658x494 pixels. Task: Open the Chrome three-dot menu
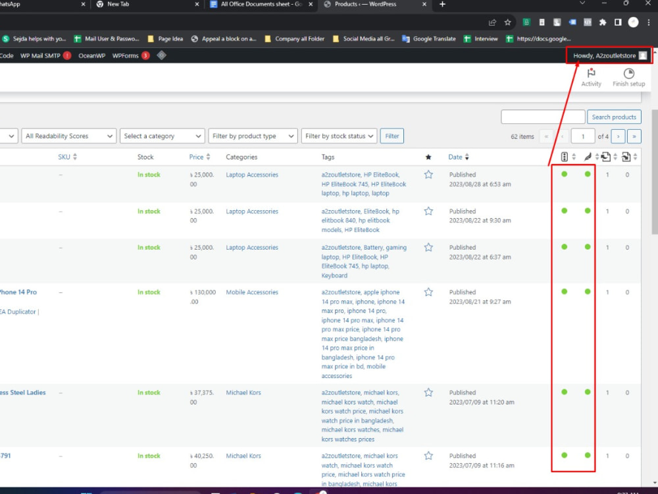tap(648, 22)
